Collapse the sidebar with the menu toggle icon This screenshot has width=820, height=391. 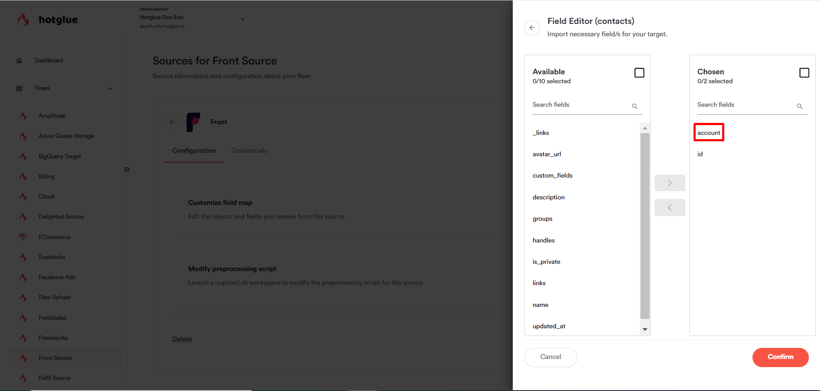pos(126,169)
